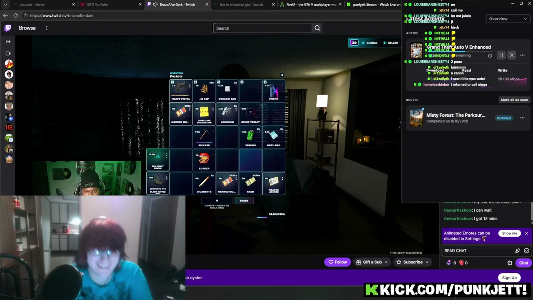Click the purple Chat send button
This screenshot has height=300, width=533.
(x=523, y=263)
